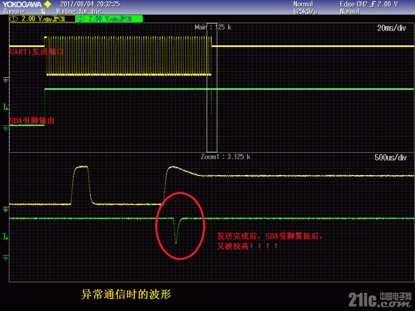
Task: Click the trigger position icon beside Running
Action: (x=43, y=12)
